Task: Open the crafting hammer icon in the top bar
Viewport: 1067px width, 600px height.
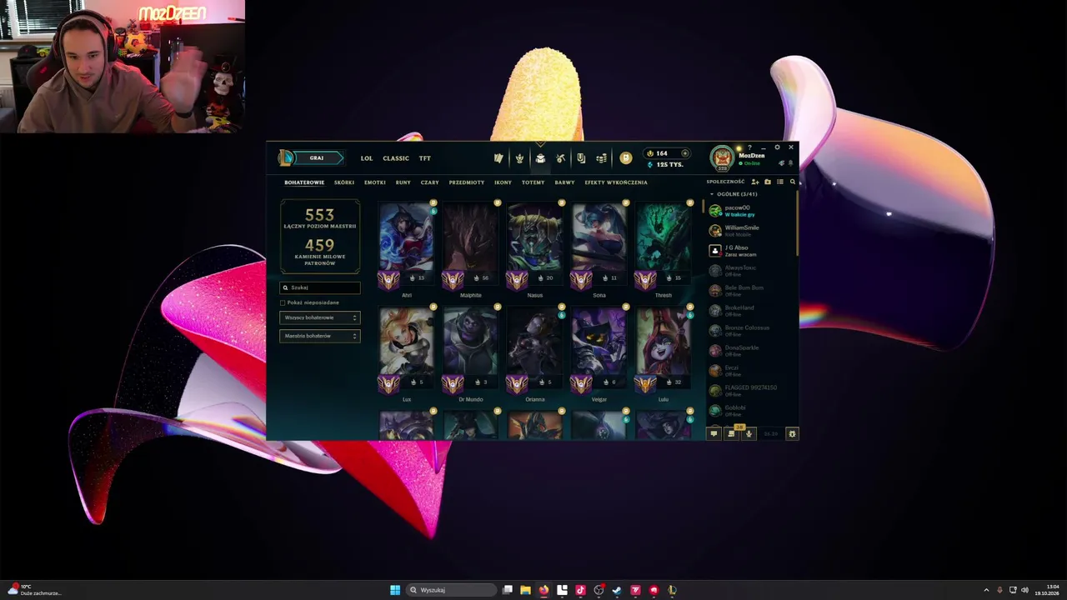Action: 560,158
